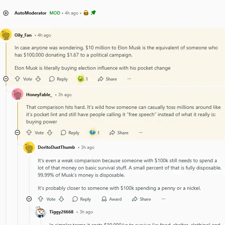Upvote Oily_Fan's comment
Image resolution: width=225 pixels, height=225 pixels.
[17, 79]
